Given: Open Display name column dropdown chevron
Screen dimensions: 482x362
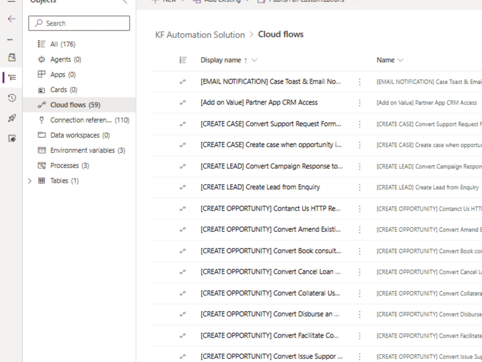Looking at the screenshot, I should 254,60.
